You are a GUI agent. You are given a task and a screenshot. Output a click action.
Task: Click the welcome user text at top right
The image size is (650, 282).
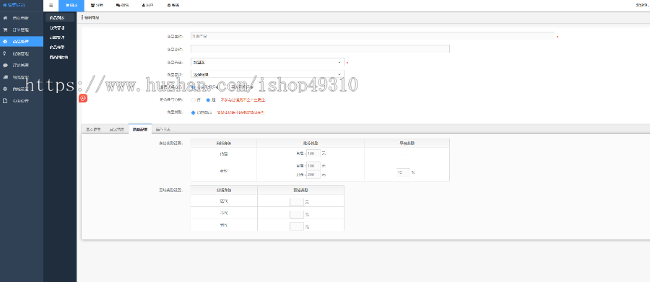click(x=642, y=5)
